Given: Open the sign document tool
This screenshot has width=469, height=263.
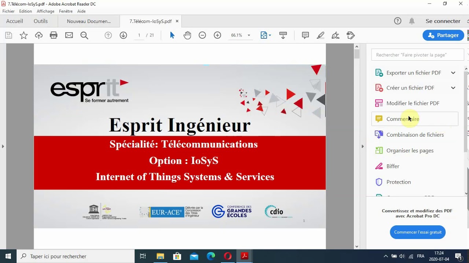Looking at the screenshot, I should [x=335, y=35].
